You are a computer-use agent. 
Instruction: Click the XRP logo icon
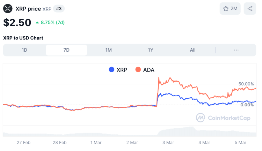(8, 8)
